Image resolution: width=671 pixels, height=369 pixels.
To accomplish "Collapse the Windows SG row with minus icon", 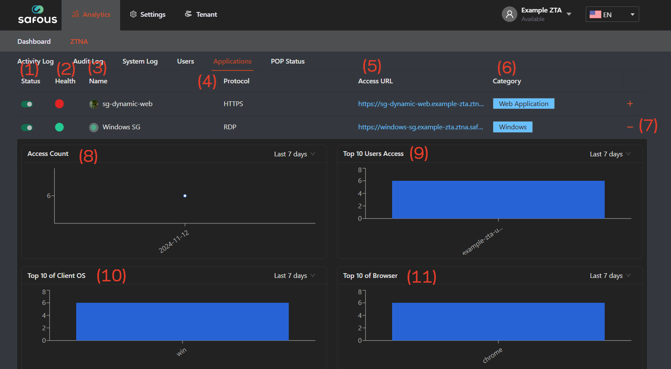I will [630, 127].
